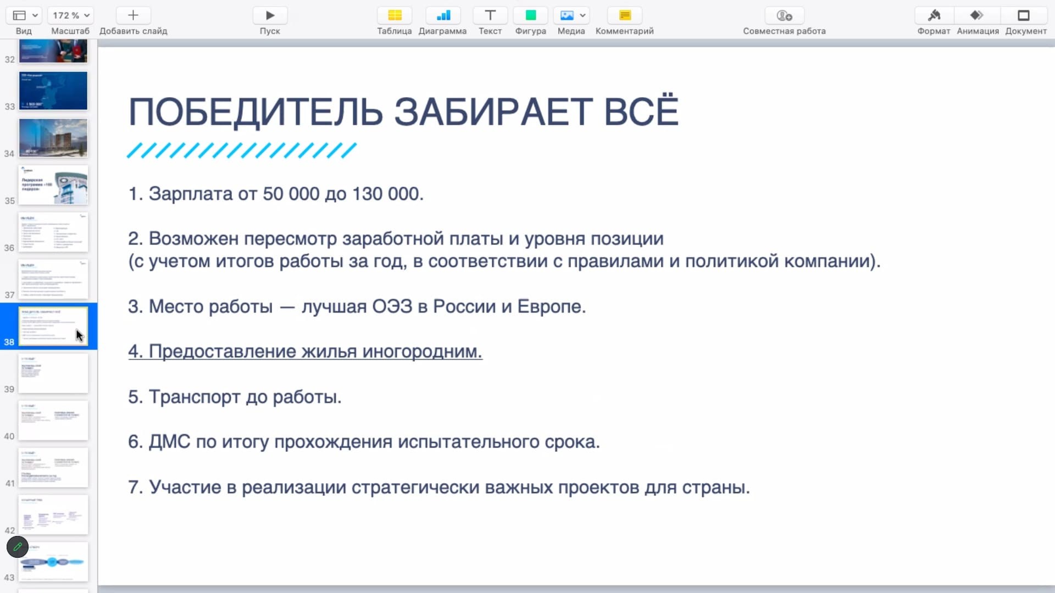Click the Play slideshow icon
This screenshot has width=1055, height=593.
tap(270, 15)
